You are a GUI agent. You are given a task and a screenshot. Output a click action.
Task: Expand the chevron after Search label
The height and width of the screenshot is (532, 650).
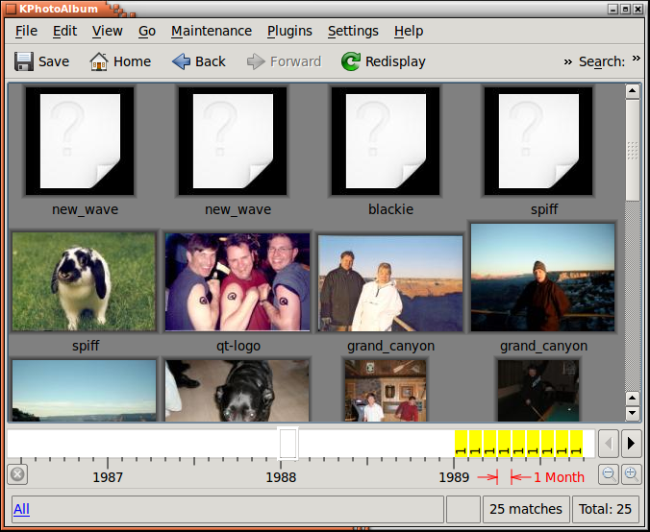tap(637, 59)
